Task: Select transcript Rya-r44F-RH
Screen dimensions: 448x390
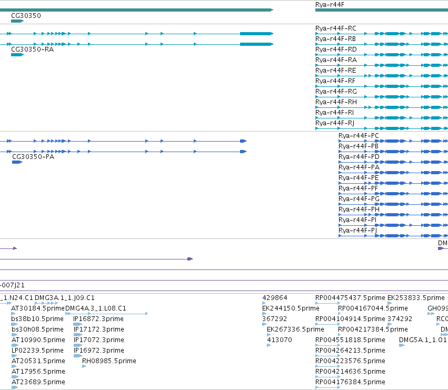Action: pyautogui.click(x=336, y=102)
